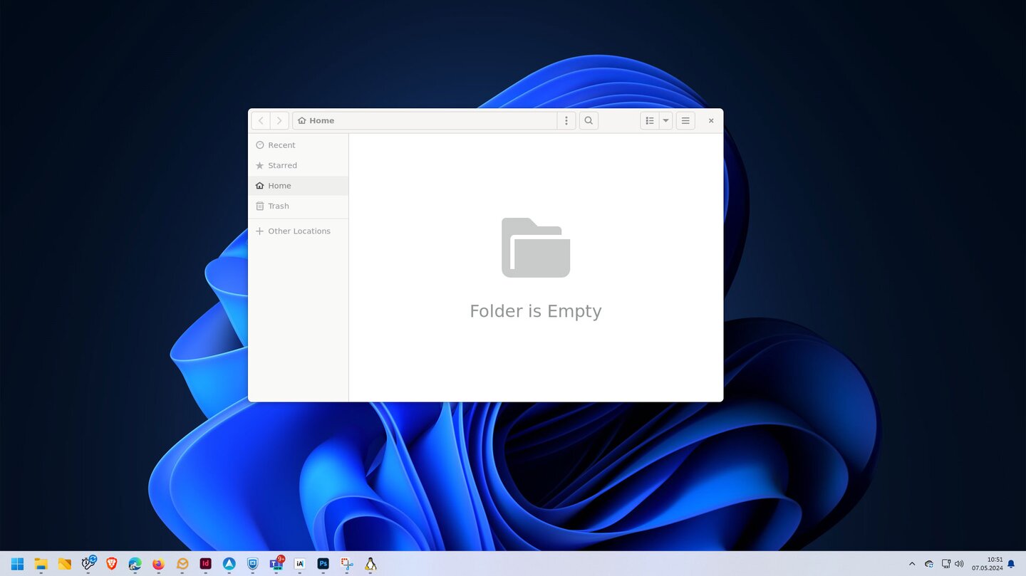1026x576 pixels.
Task: Expand the view options dropdown arrow
Action: pyautogui.click(x=665, y=121)
